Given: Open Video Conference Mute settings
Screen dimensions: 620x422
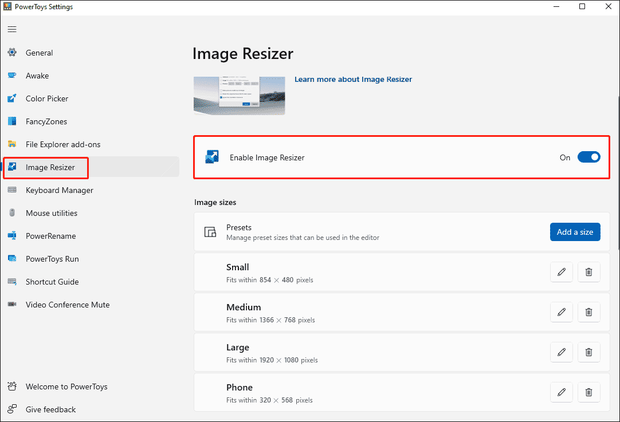Looking at the screenshot, I should point(68,305).
